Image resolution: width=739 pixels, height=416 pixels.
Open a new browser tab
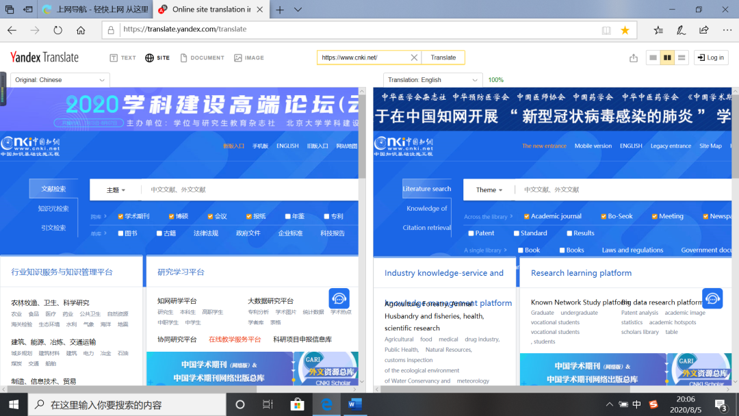click(x=280, y=10)
